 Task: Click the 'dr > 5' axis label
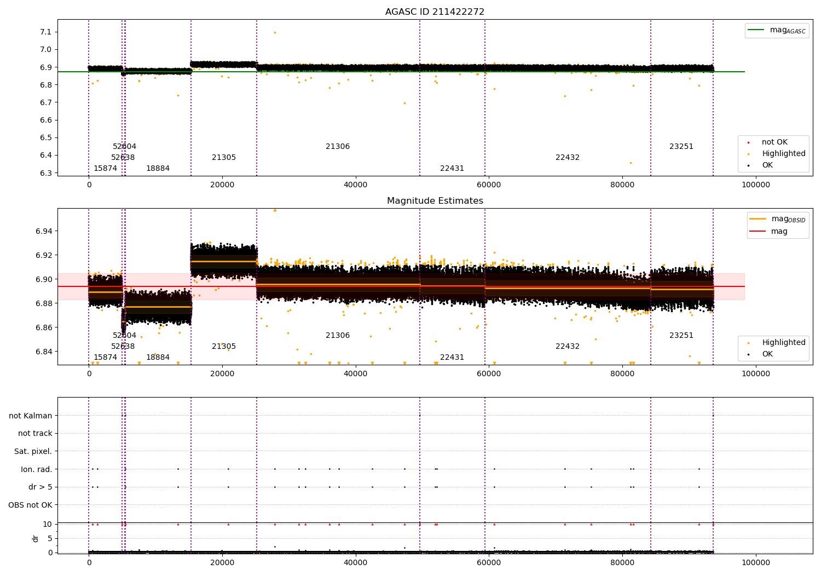click(x=41, y=487)
